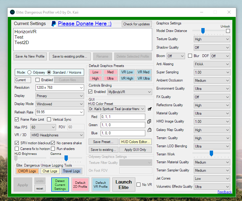
Task: Enable Camera fix to horizon checkbox
Action: click(x=17, y=149)
